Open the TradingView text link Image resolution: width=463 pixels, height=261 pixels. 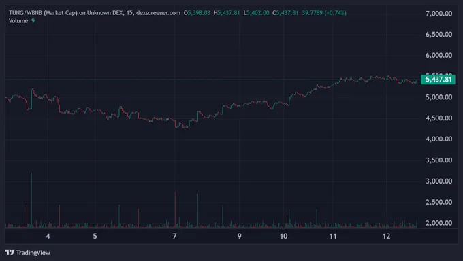(x=33, y=252)
